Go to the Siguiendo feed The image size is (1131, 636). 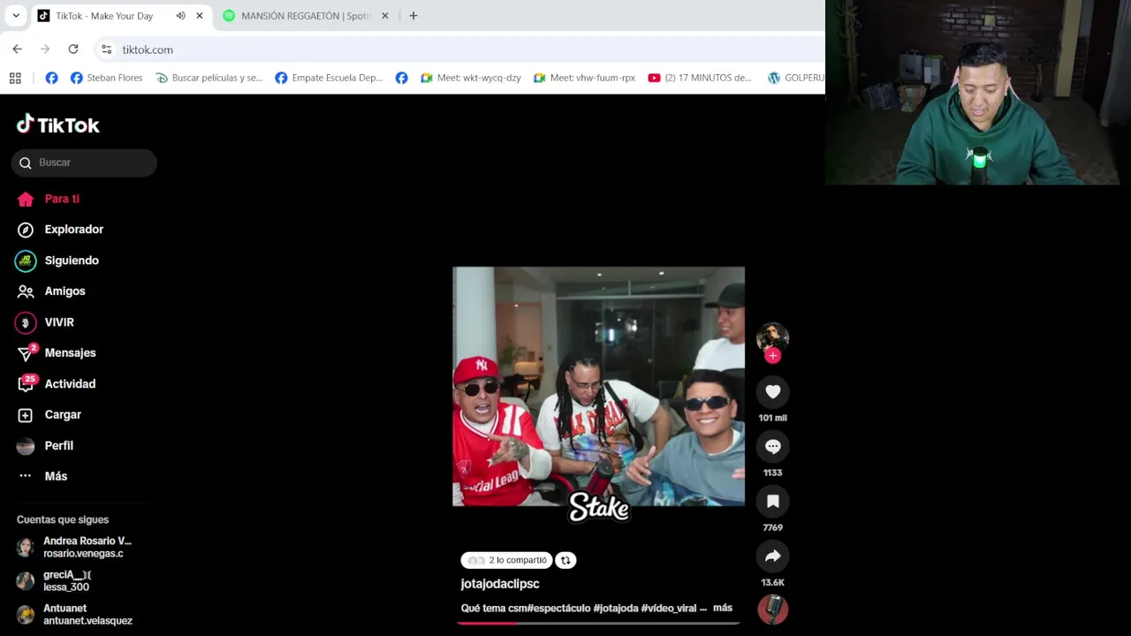point(57,261)
